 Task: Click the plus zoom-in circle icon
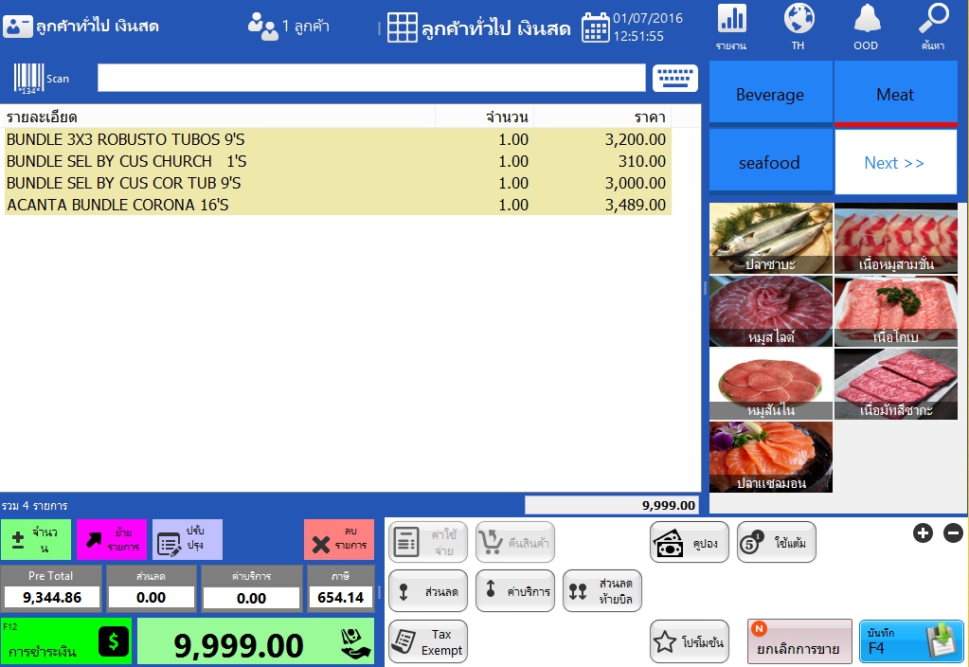click(x=923, y=533)
